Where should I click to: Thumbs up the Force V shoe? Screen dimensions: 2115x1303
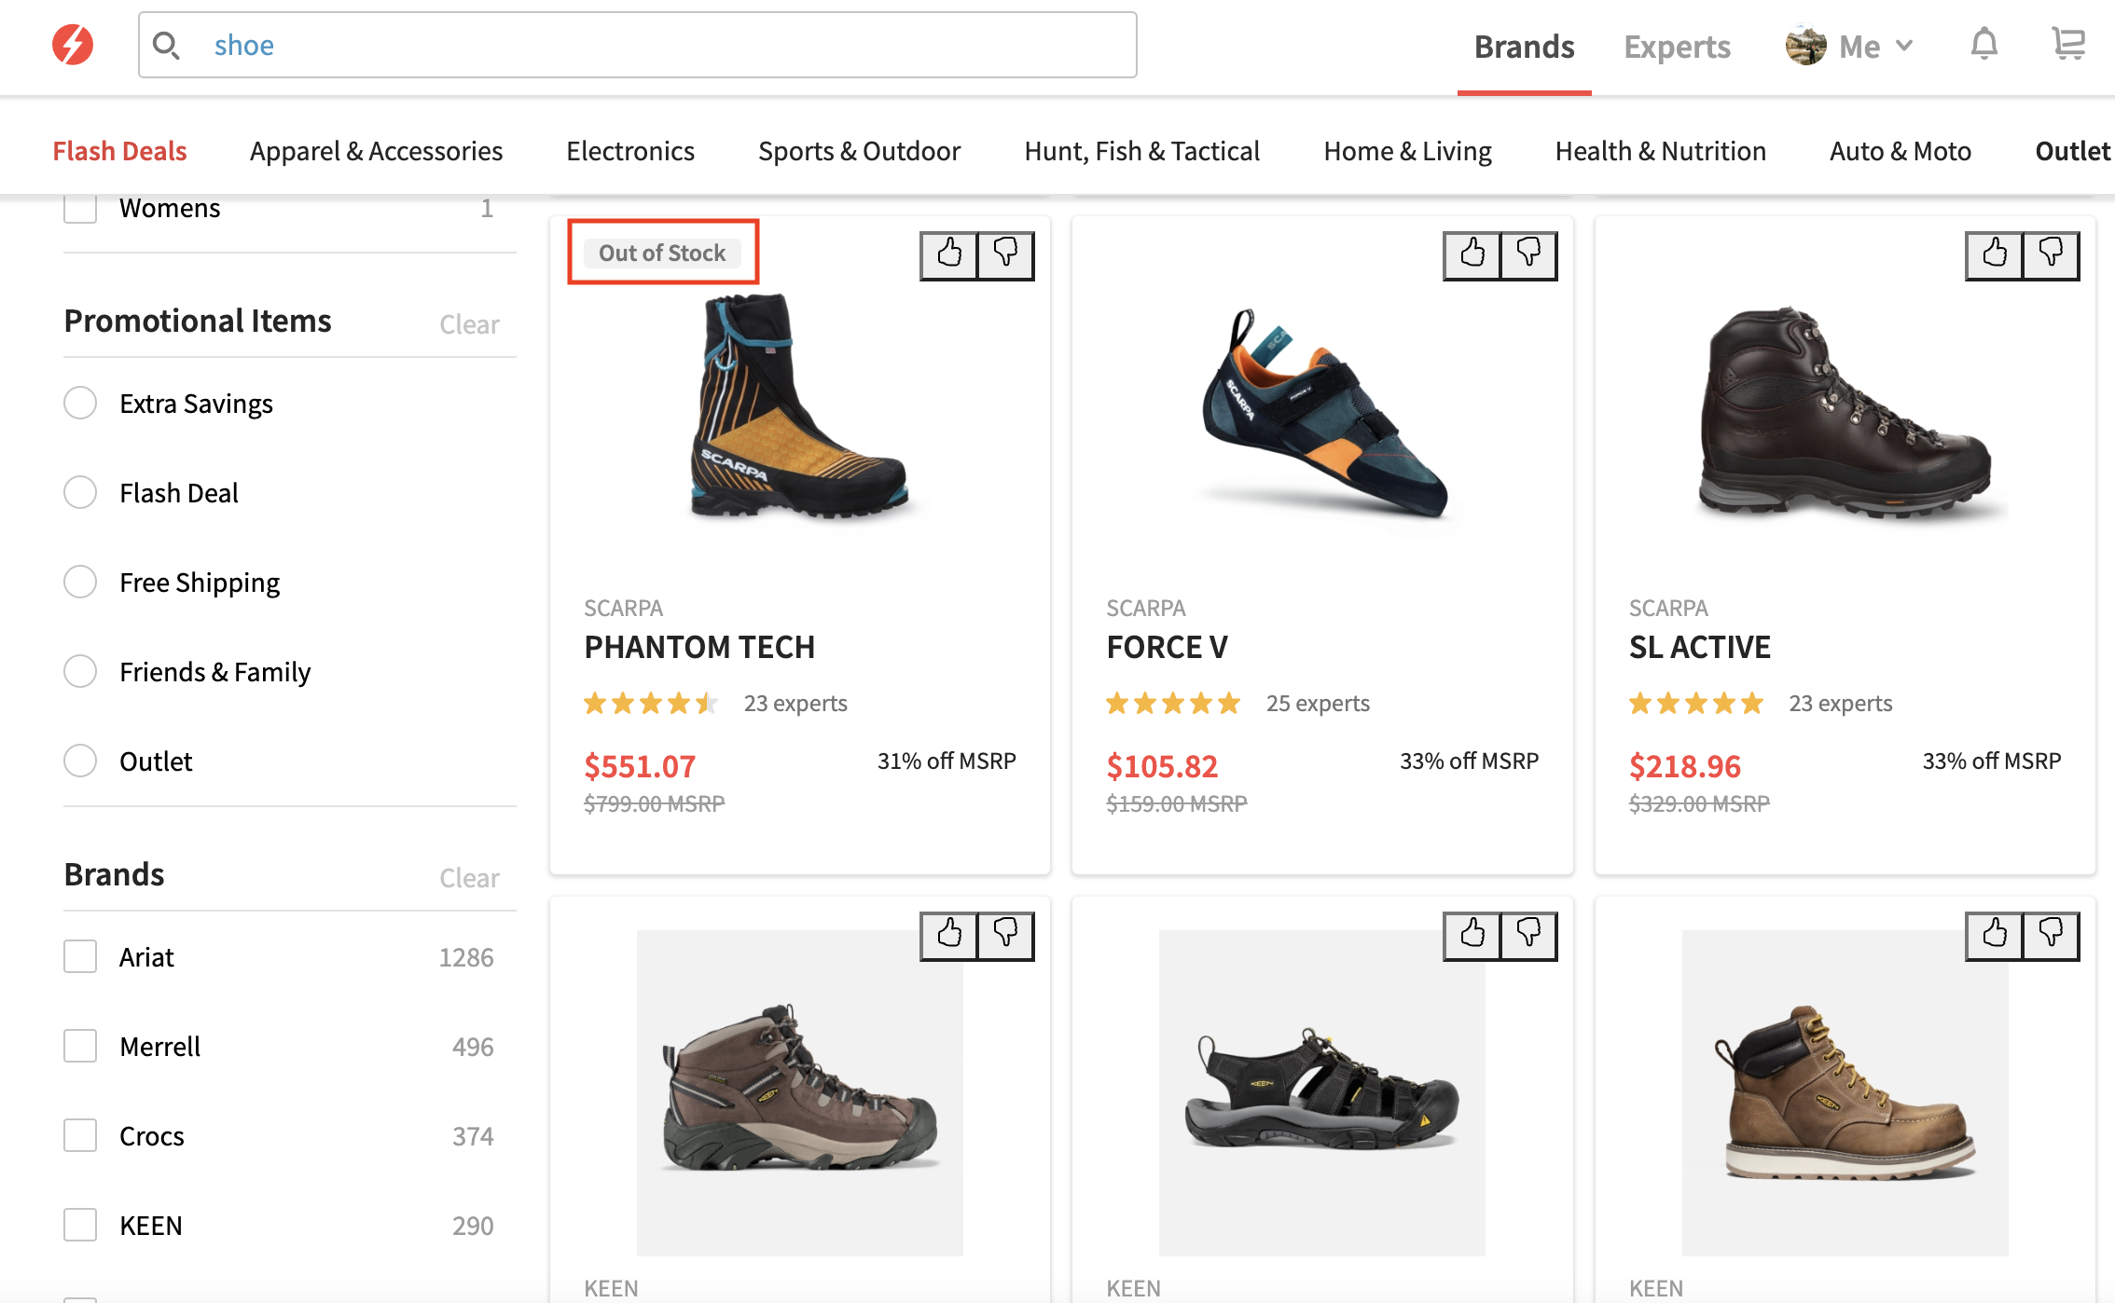1472,254
